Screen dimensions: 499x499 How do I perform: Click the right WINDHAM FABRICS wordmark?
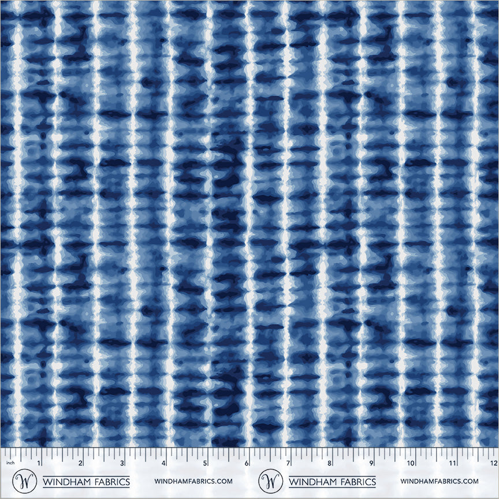point(332,482)
